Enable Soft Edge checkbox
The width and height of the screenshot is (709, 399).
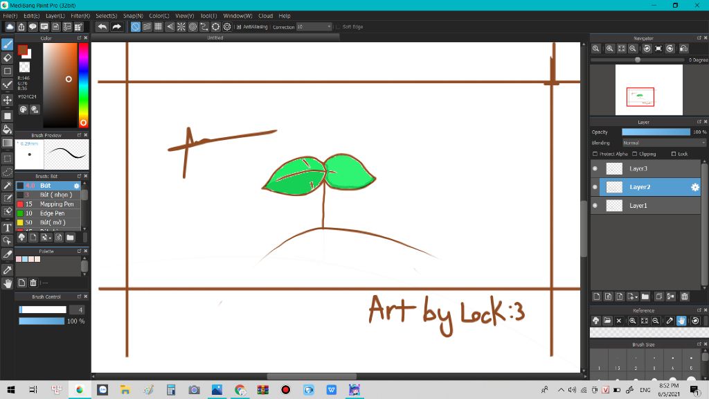click(x=338, y=27)
